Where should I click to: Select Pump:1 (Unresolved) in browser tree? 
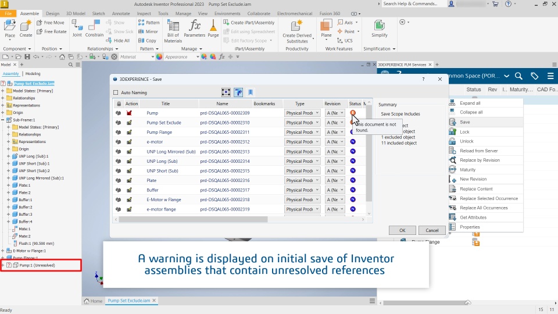pyautogui.click(x=37, y=265)
